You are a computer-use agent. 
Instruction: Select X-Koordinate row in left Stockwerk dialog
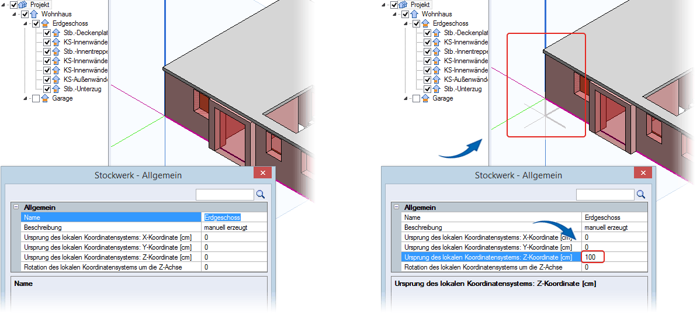coord(144,237)
